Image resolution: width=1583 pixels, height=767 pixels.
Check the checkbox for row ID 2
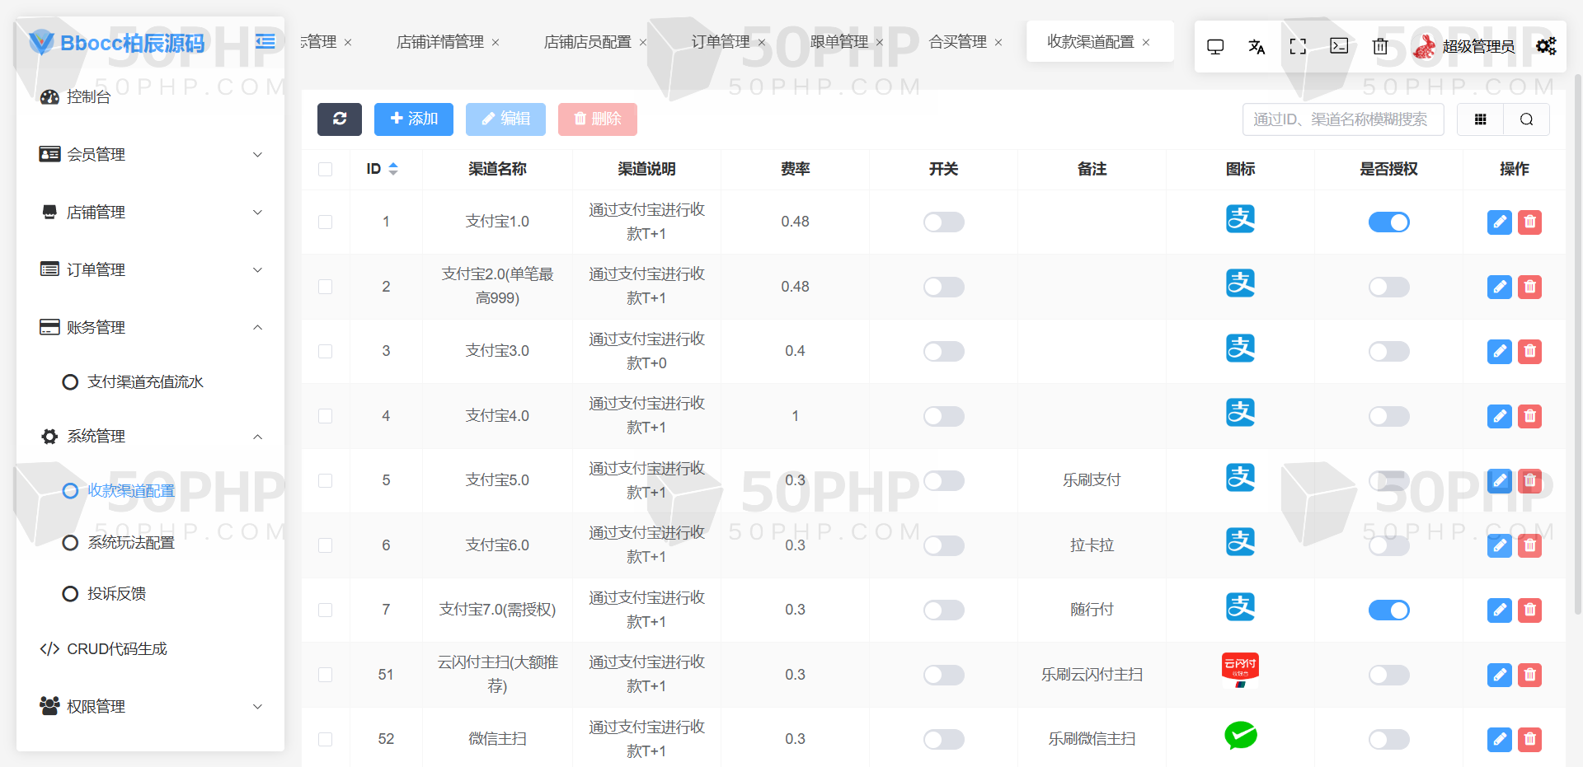click(325, 287)
